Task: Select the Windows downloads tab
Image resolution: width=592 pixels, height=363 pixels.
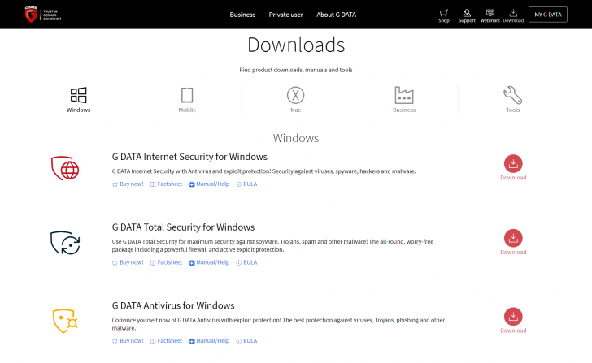Action: 79,100
